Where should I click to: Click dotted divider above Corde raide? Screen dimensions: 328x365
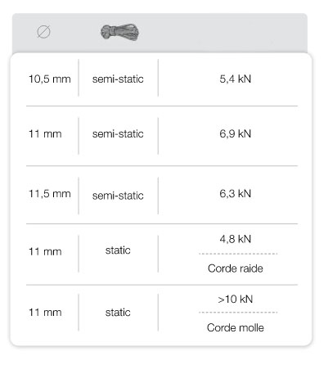(x=238, y=254)
